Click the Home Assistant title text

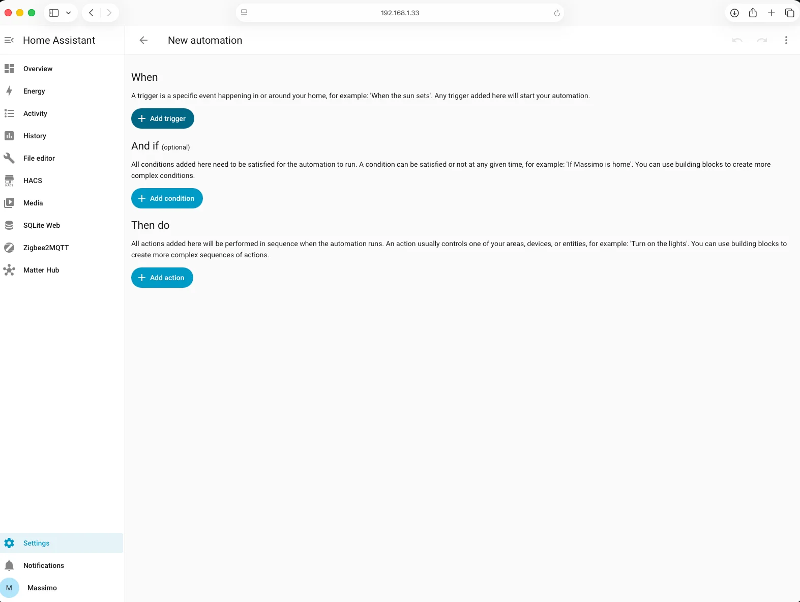point(59,40)
